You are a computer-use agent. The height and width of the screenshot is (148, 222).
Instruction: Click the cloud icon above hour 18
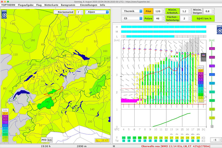click(x=198, y=134)
